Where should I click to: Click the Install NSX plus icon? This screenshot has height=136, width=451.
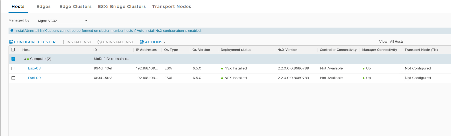(63, 42)
